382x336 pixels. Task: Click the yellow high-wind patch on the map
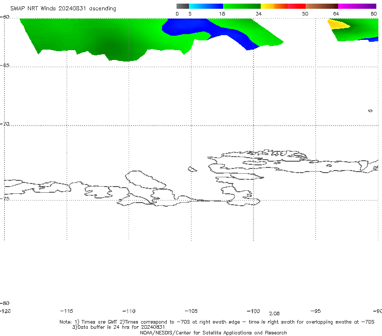pyautogui.click(x=338, y=25)
